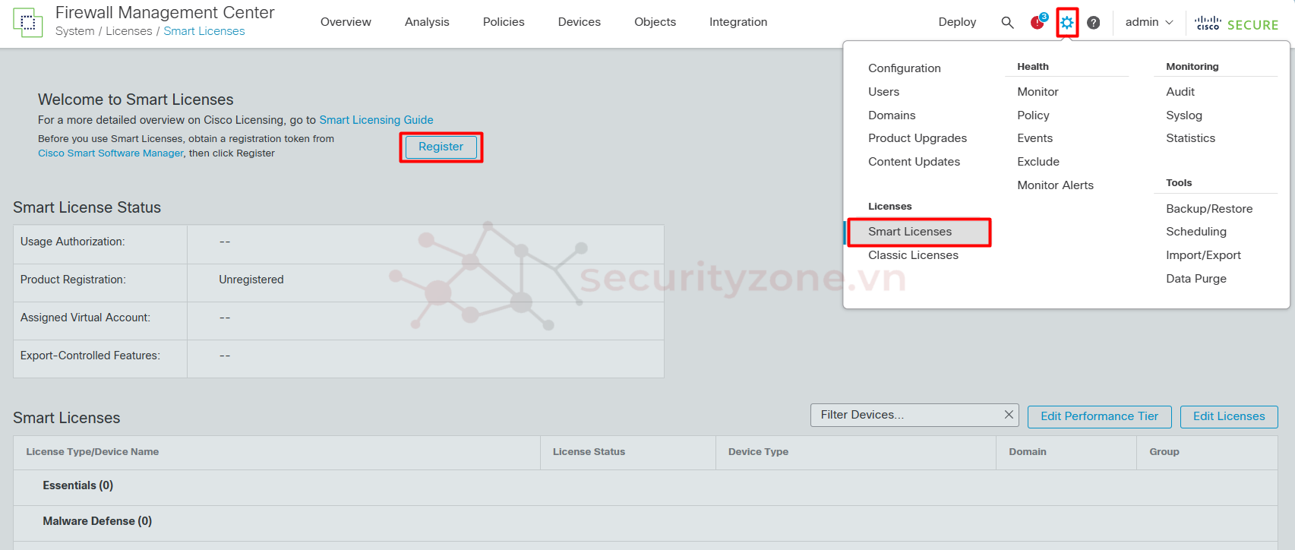Screen dimensions: 1295x550
Task: Click the Unregistered status value
Action: pos(251,280)
